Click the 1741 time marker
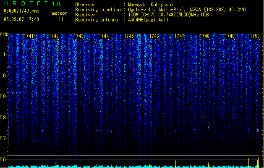This screenshot has height=168, width=264. (29, 36)
